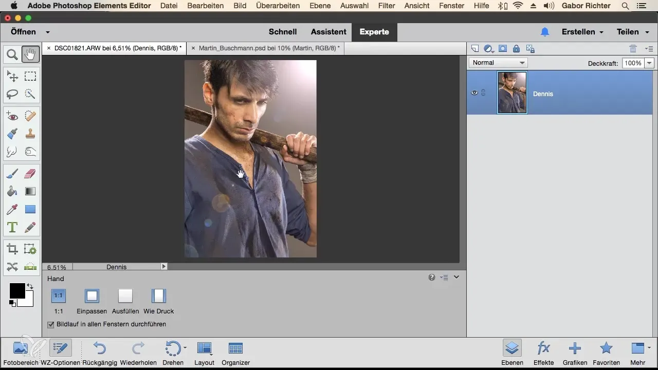Open the Filter menu

pos(387,6)
